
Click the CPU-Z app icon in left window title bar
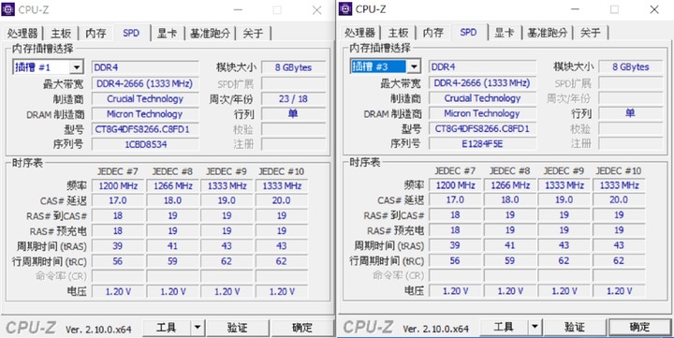point(8,9)
